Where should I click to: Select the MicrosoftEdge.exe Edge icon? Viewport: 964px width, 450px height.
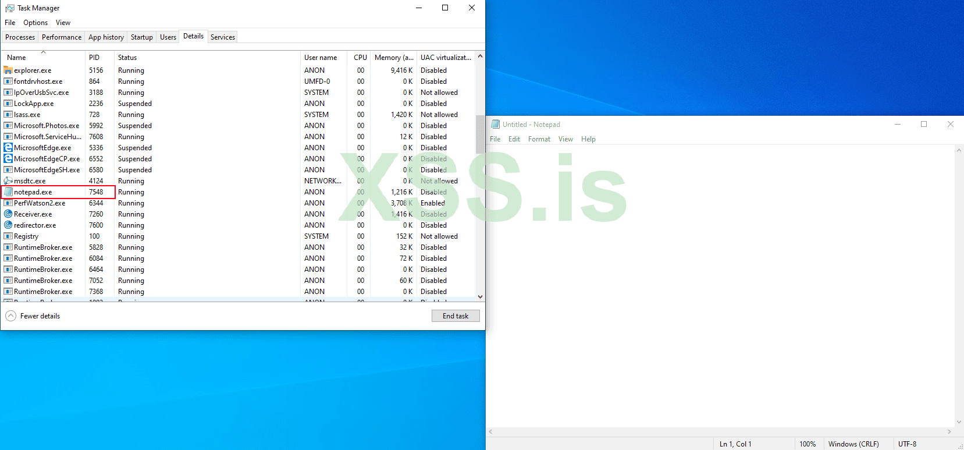(x=8, y=148)
